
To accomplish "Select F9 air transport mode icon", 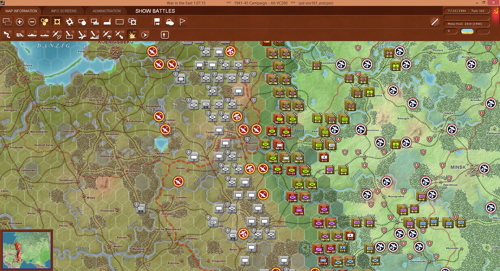I will click(x=107, y=35).
